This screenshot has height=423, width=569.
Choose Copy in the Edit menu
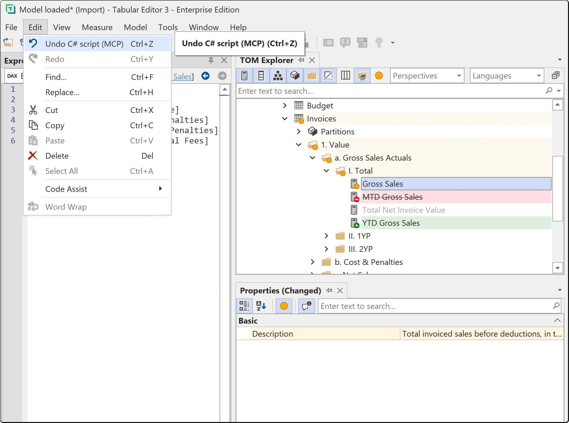(97, 125)
